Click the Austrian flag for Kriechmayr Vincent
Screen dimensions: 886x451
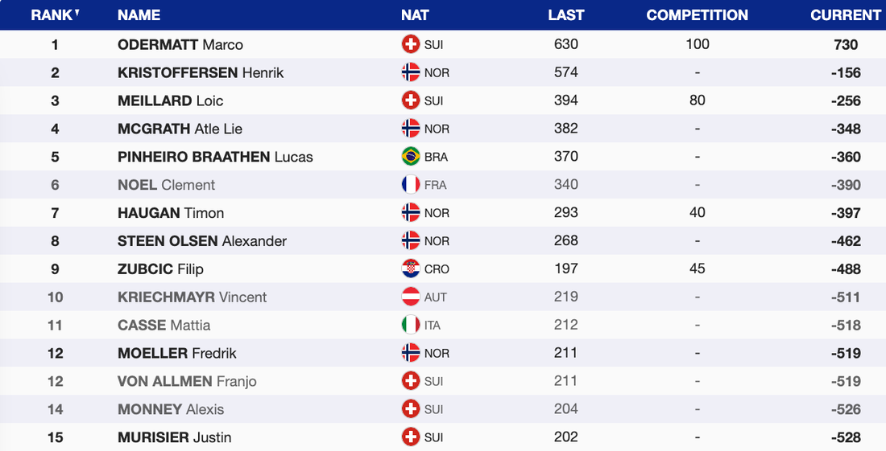point(411,297)
